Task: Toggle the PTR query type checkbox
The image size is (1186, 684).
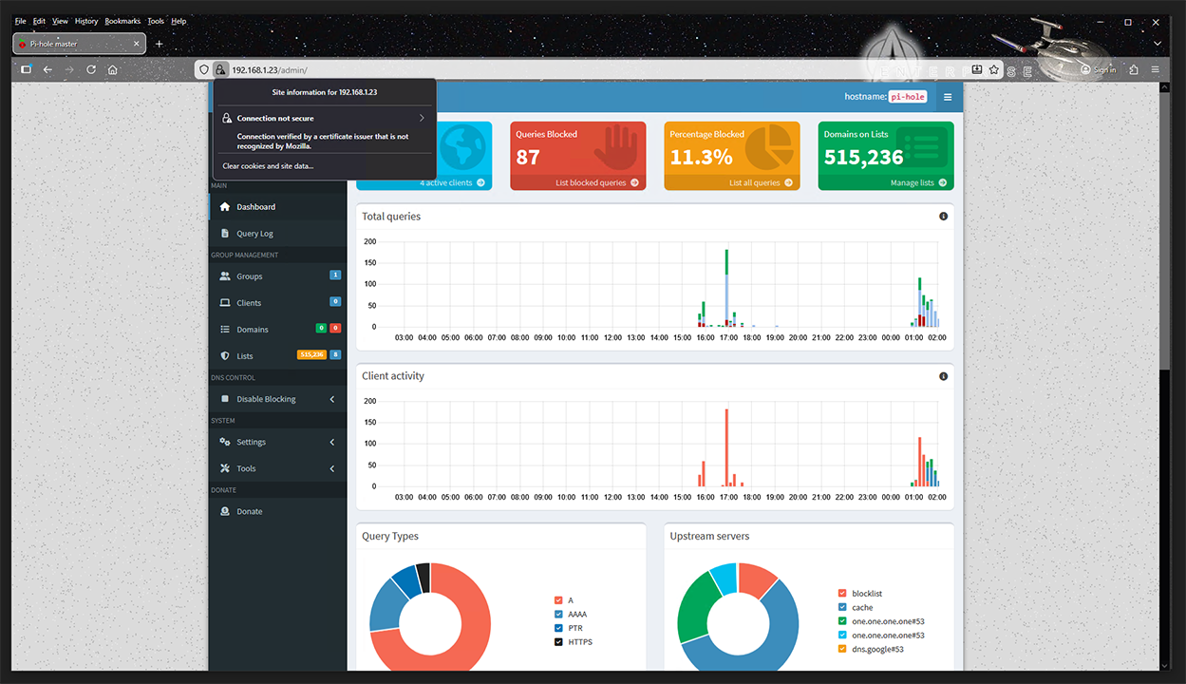Action: [558, 628]
